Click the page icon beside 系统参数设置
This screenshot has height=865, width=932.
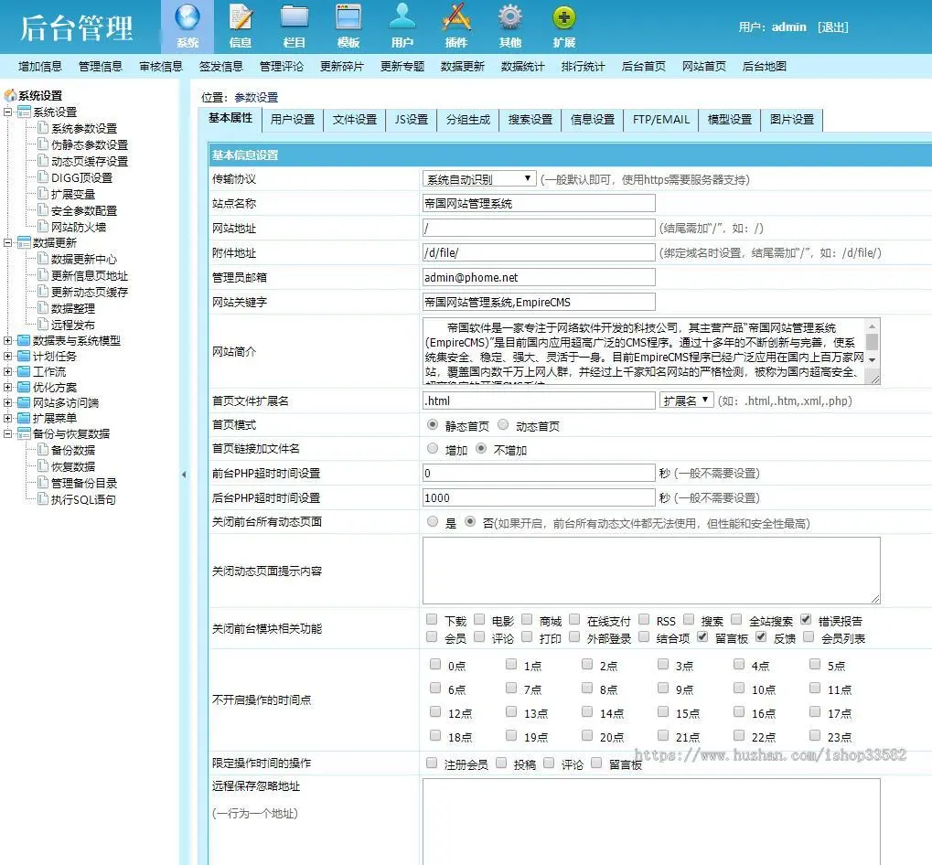pos(42,128)
